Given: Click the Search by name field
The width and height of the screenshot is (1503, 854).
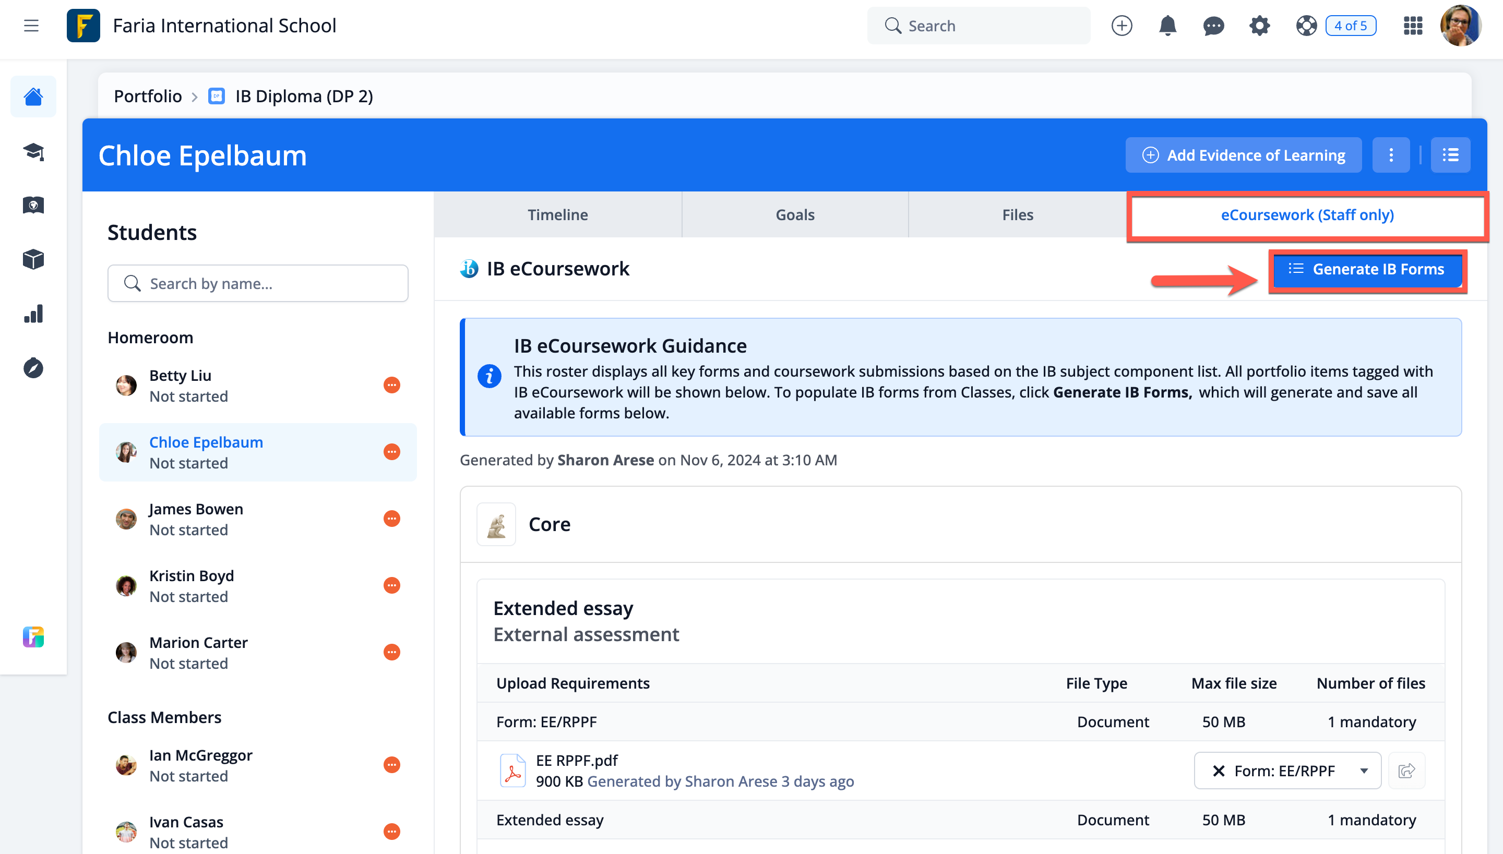Looking at the screenshot, I should point(258,283).
